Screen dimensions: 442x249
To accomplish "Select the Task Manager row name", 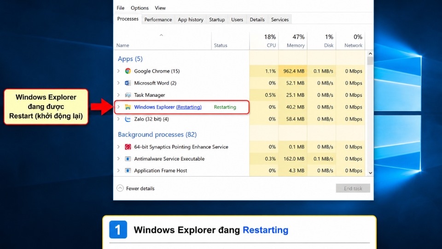I will point(149,95).
